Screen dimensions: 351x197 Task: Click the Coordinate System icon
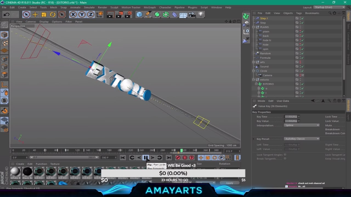pos(100,15)
